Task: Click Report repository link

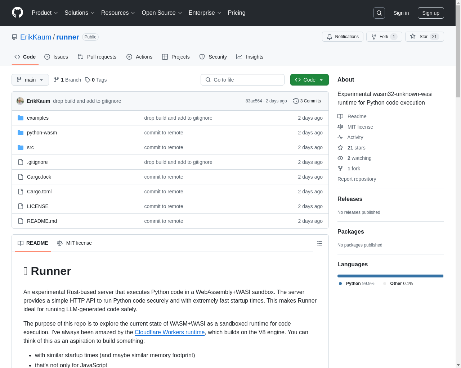Action: [357, 179]
